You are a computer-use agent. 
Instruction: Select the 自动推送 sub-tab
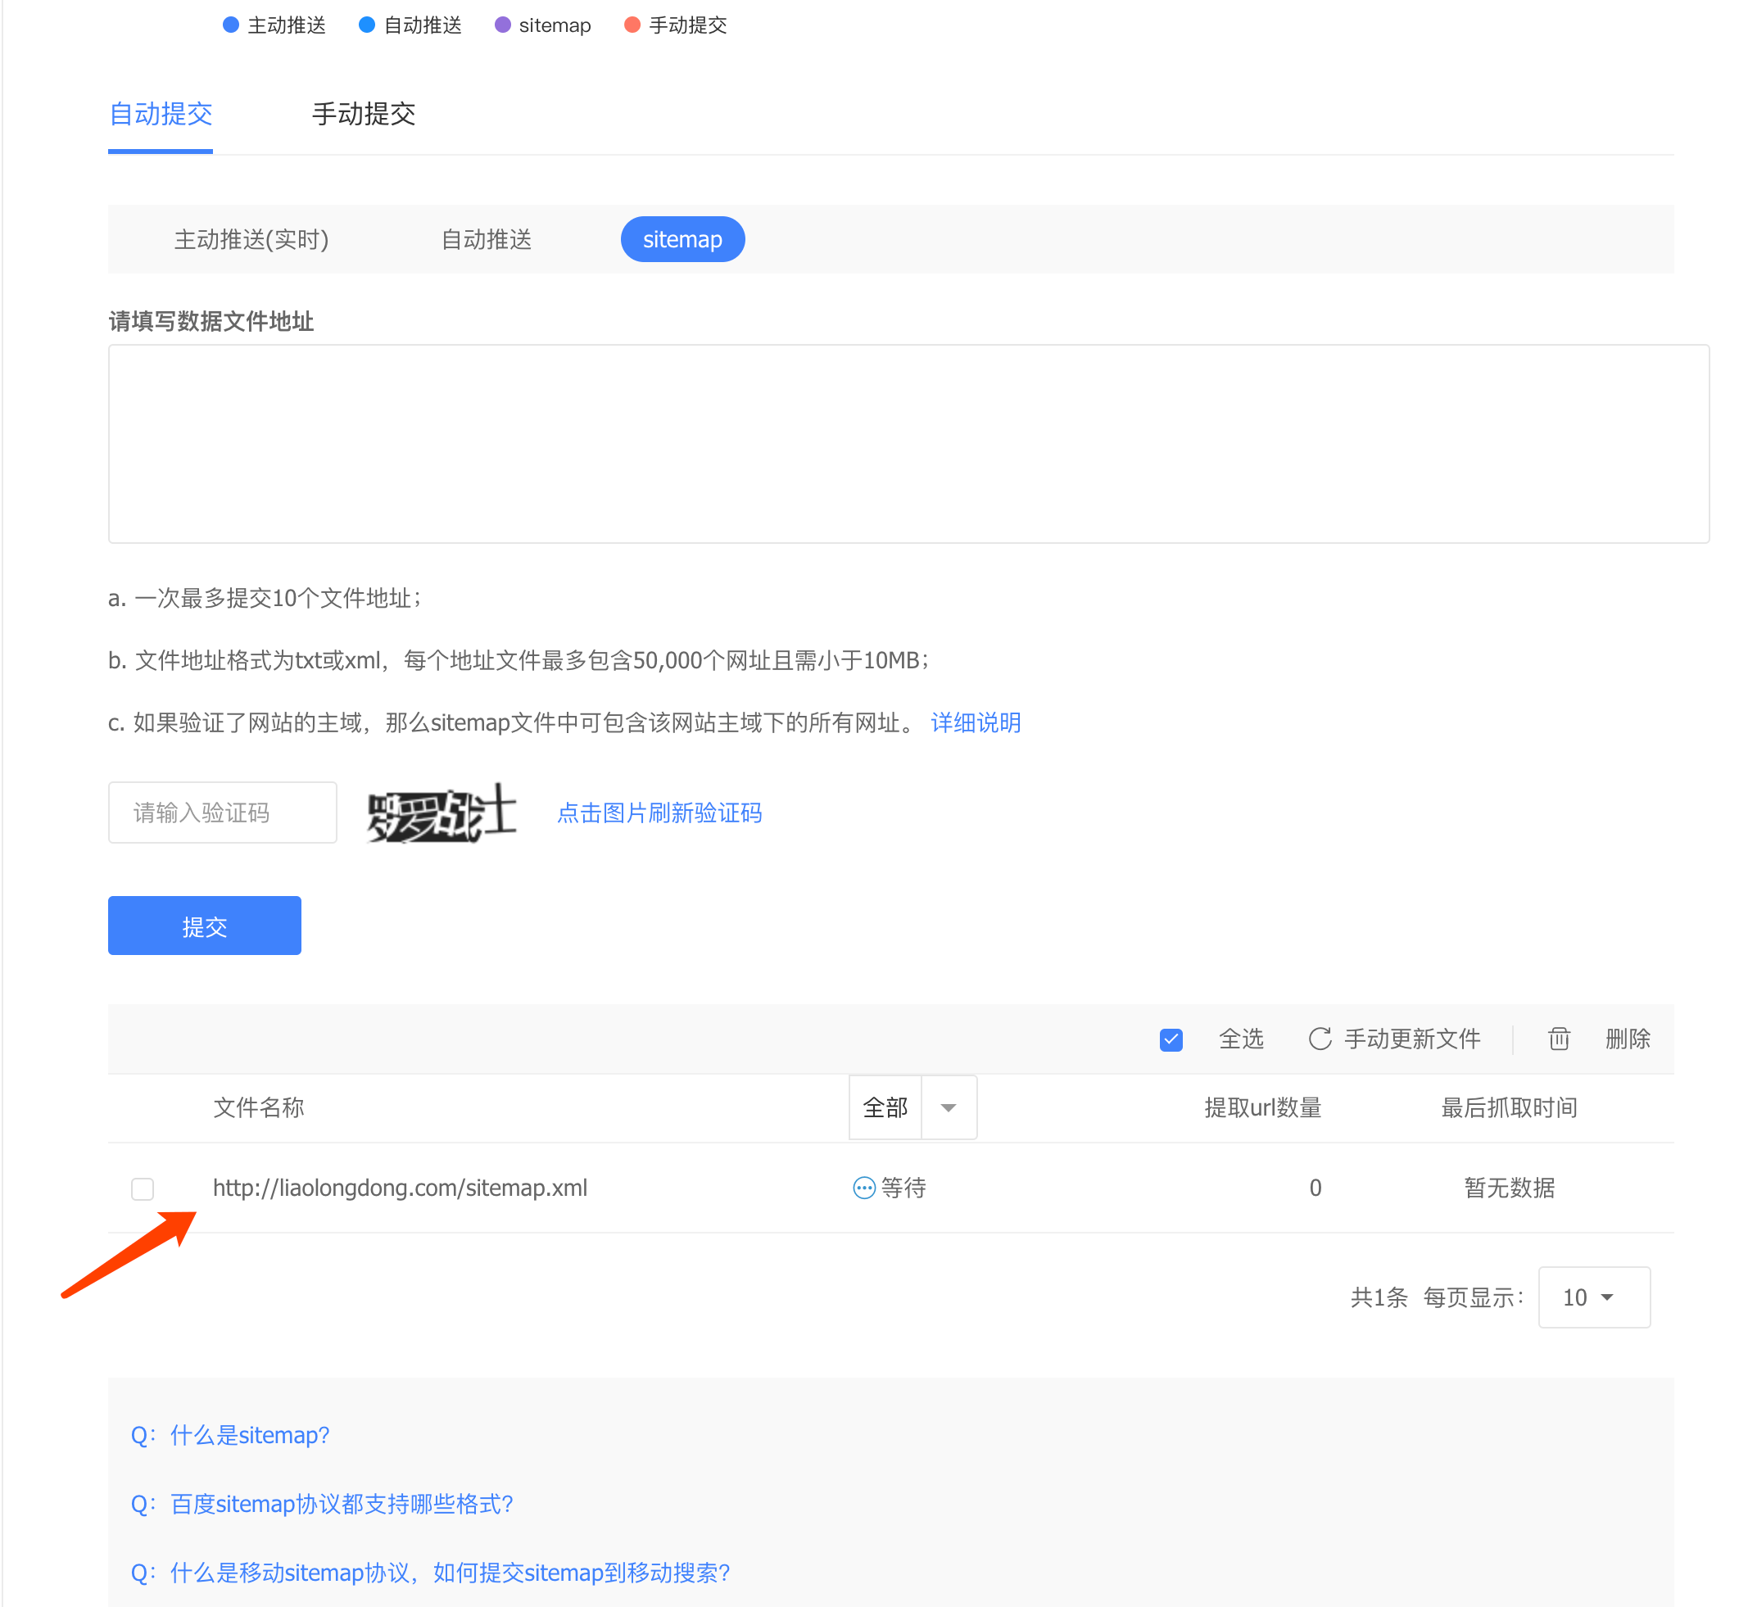tap(486, 239)
